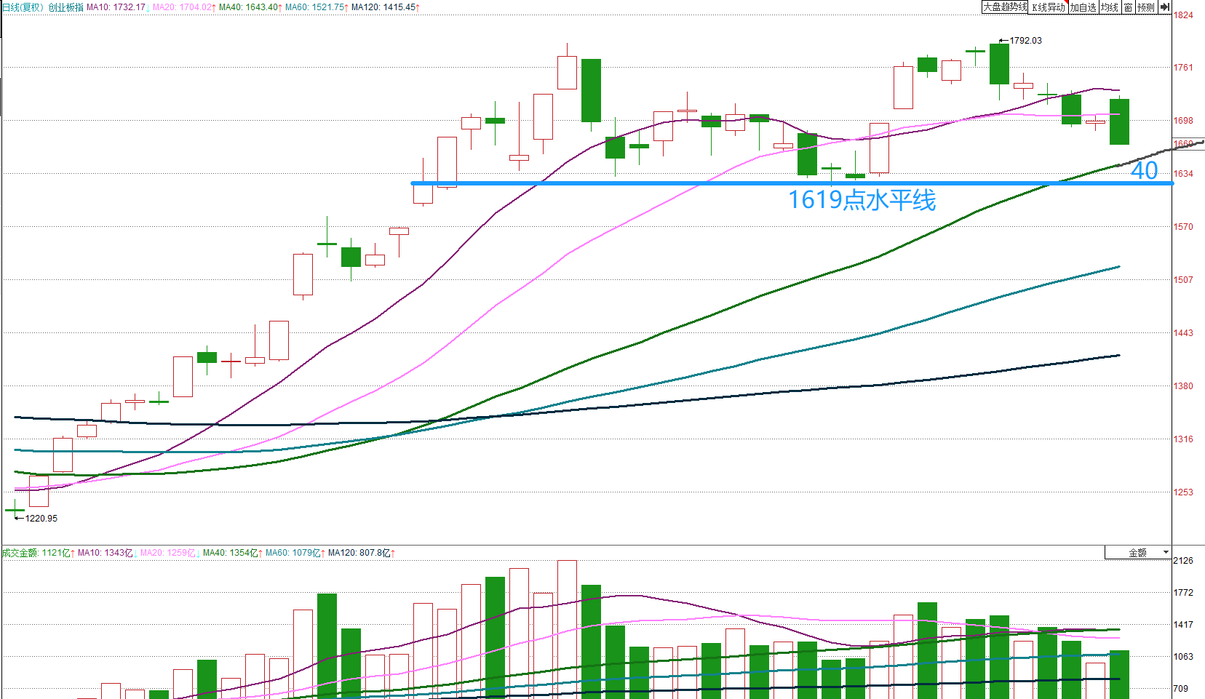Click the last green candlestick on the right
Image resolution: width=1205 pixels, height=699 pixels.
pyautogui.click(x=1119, y=121)
